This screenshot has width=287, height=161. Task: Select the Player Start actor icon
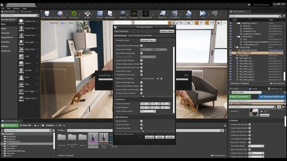point(21,49)
